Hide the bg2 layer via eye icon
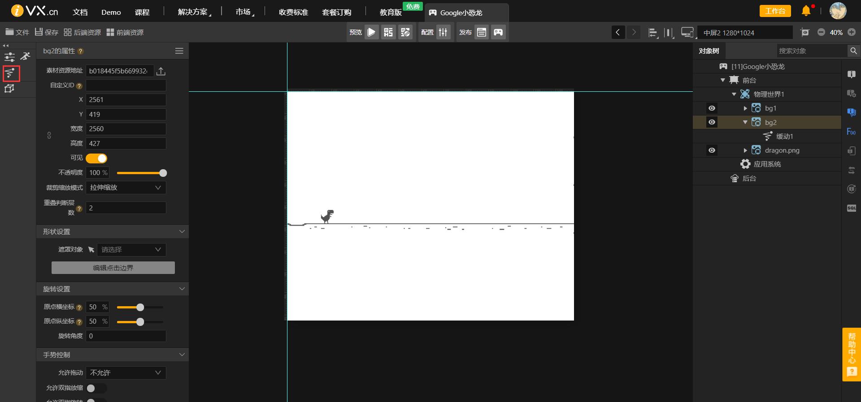Viewport: 861px width, 402px height. pos(712,122)
